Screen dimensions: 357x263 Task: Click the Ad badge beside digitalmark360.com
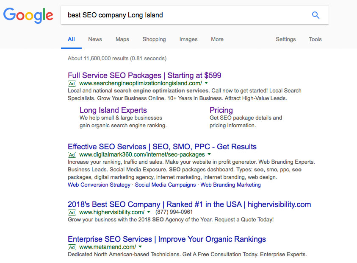(x=72, y=154)
